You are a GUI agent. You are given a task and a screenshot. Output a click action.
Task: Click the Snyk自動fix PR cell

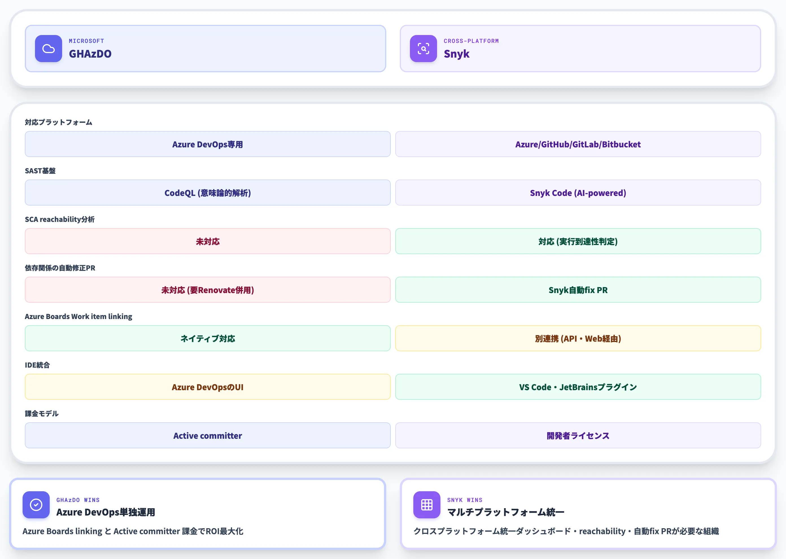pyautogui.click(x=578, y=290)
